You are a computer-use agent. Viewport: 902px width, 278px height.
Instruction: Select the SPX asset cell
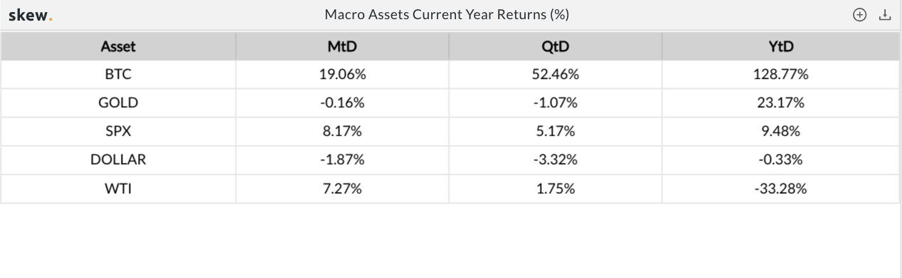click(118, 132)
